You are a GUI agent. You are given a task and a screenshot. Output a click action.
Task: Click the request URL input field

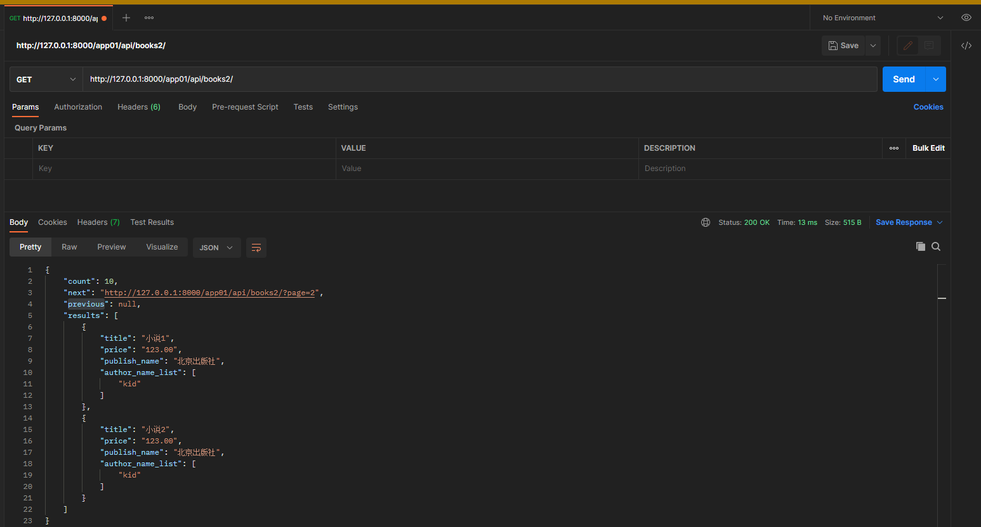(x=480, y=79)
